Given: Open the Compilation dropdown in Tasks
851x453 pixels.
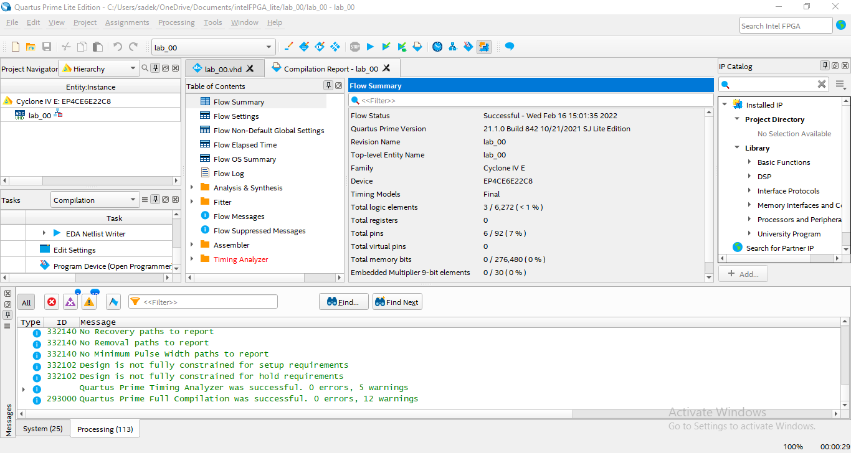Looking at the screenshot, I should pos(94,200).
